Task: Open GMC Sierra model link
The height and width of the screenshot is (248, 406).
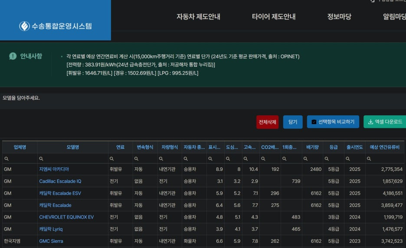Action: (x=51, y=241)
